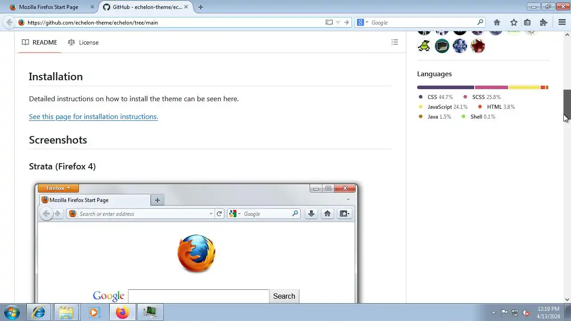Toggle Reader View icon in address bar
Viewport: 571px width, 321px height.
pyautogui.click(x=329, y=22)
